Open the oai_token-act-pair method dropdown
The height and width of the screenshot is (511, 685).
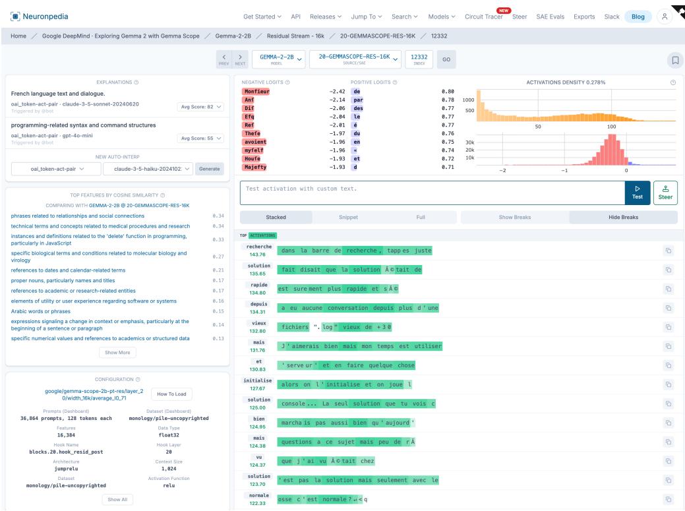coord(55,169)
